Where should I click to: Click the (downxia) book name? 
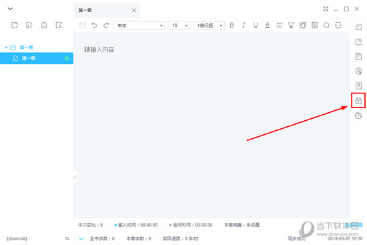click(17, 239)
